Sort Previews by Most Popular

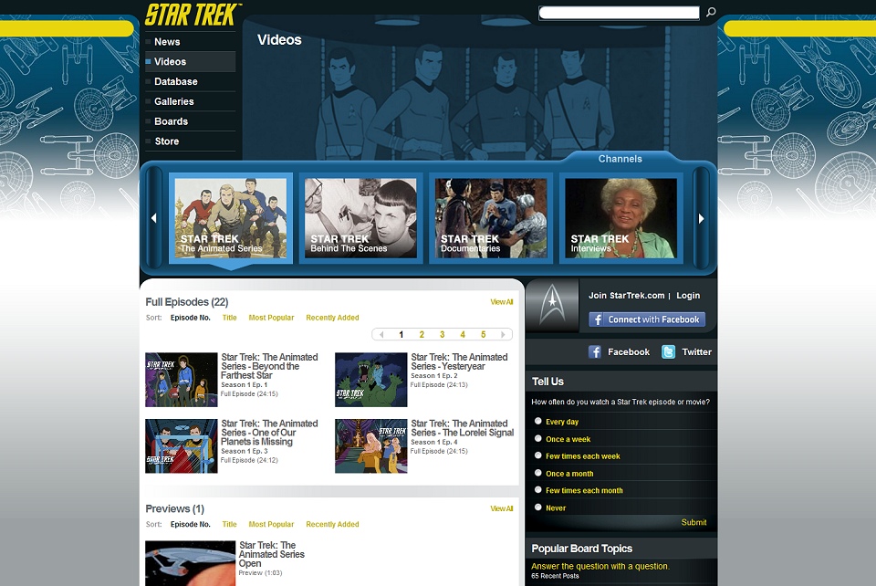(x=271, y=525)
